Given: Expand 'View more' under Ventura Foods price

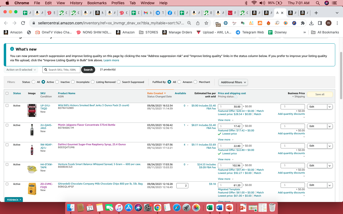Looking at the screenshot, I should [226, 179].
